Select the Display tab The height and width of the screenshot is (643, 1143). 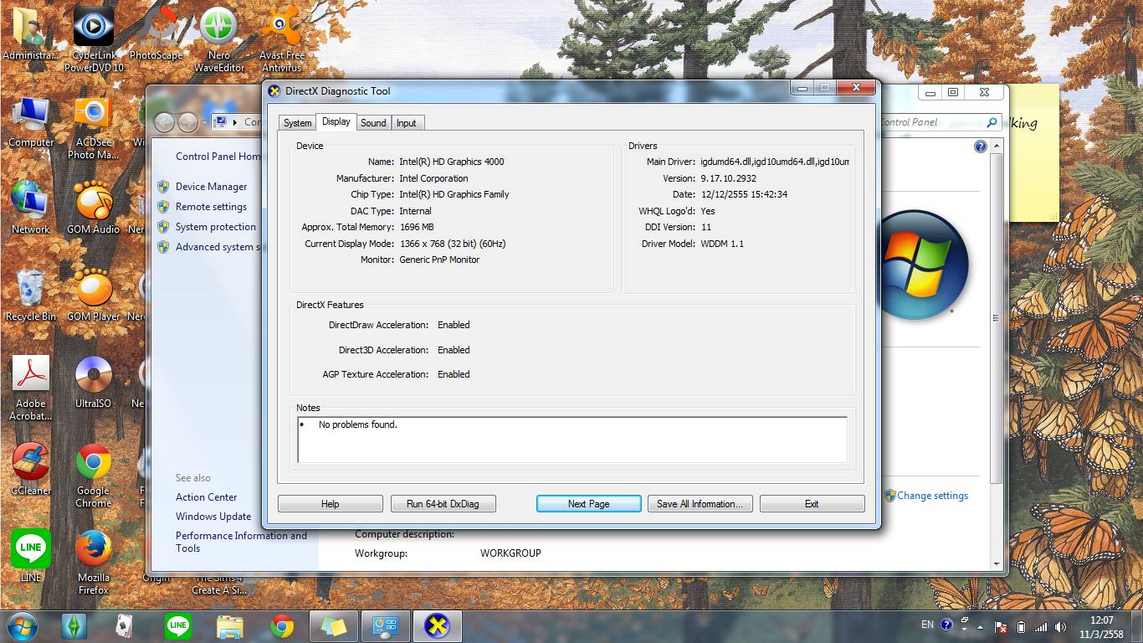click(336, 122)
